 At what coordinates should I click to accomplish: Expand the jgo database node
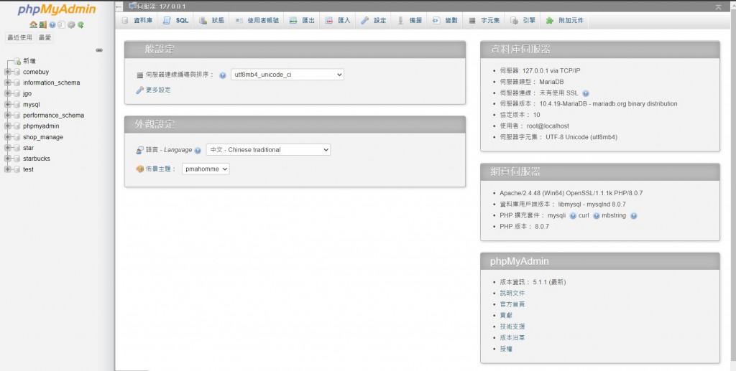(7, 93)
